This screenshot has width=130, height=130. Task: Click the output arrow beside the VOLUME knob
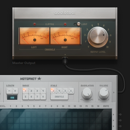[114, 92]
